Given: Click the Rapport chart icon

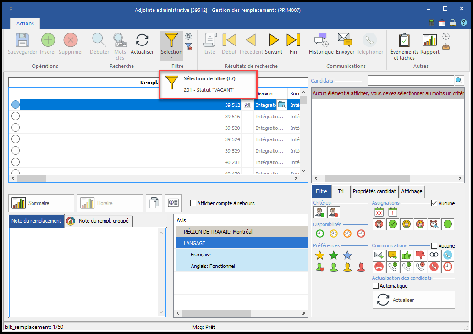Looking at the screenshot, I should point(429,40).
